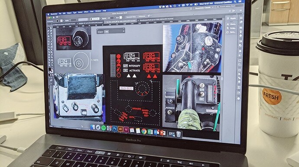Image resolution: width=299 pixels, height=167 pixels.
Task: Choose the Zoom tool in Tools panel
Action: point(52,65)
